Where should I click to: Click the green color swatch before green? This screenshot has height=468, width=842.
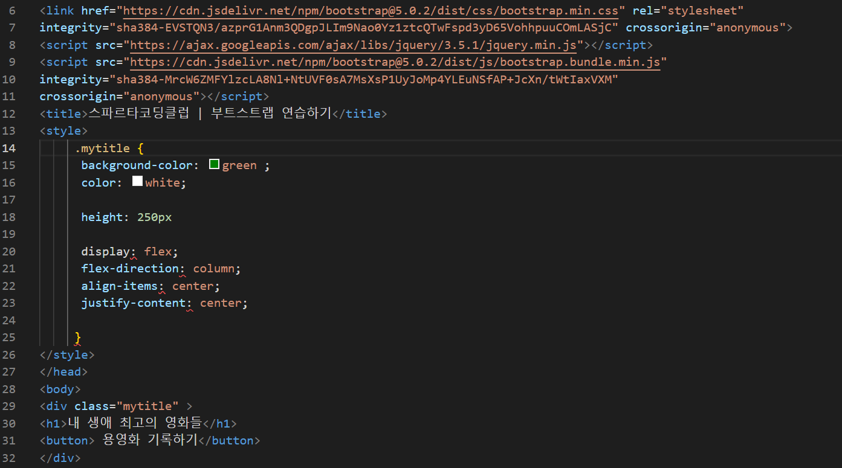214,164
